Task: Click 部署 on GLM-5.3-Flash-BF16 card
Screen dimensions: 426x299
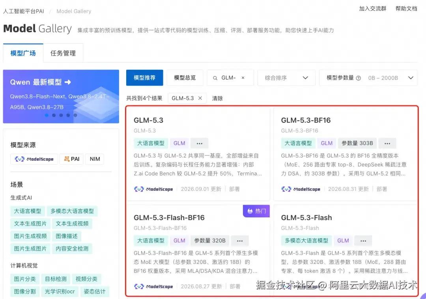Action: tap(235, 286)
